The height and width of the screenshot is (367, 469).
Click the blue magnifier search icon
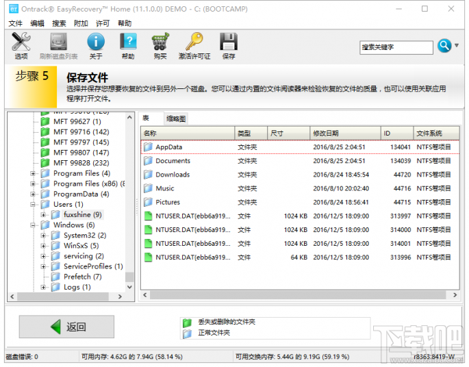[444, 46]
